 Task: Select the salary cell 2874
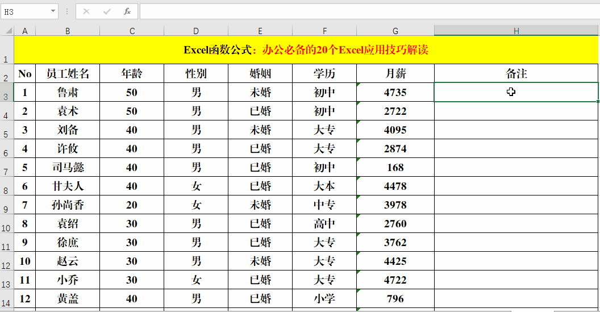(395, 148)
